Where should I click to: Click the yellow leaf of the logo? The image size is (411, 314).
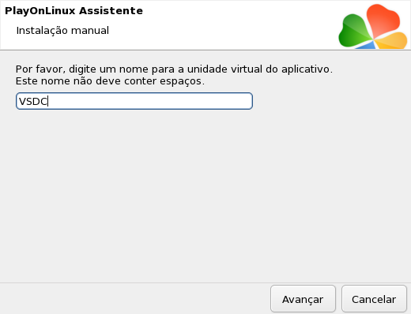pyautogui.click(x=392, y=41)
